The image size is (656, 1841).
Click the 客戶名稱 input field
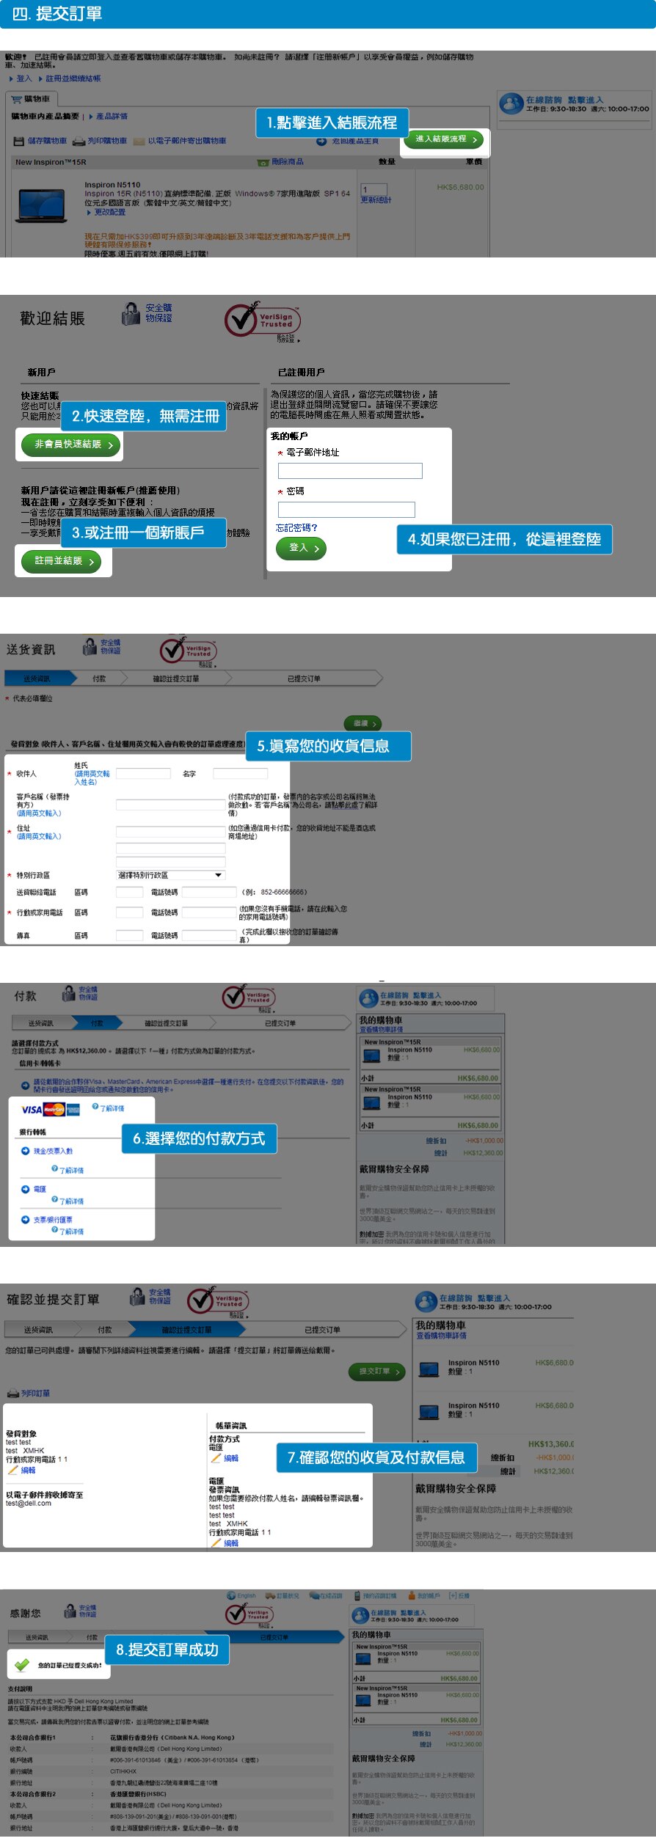[170, 805]
